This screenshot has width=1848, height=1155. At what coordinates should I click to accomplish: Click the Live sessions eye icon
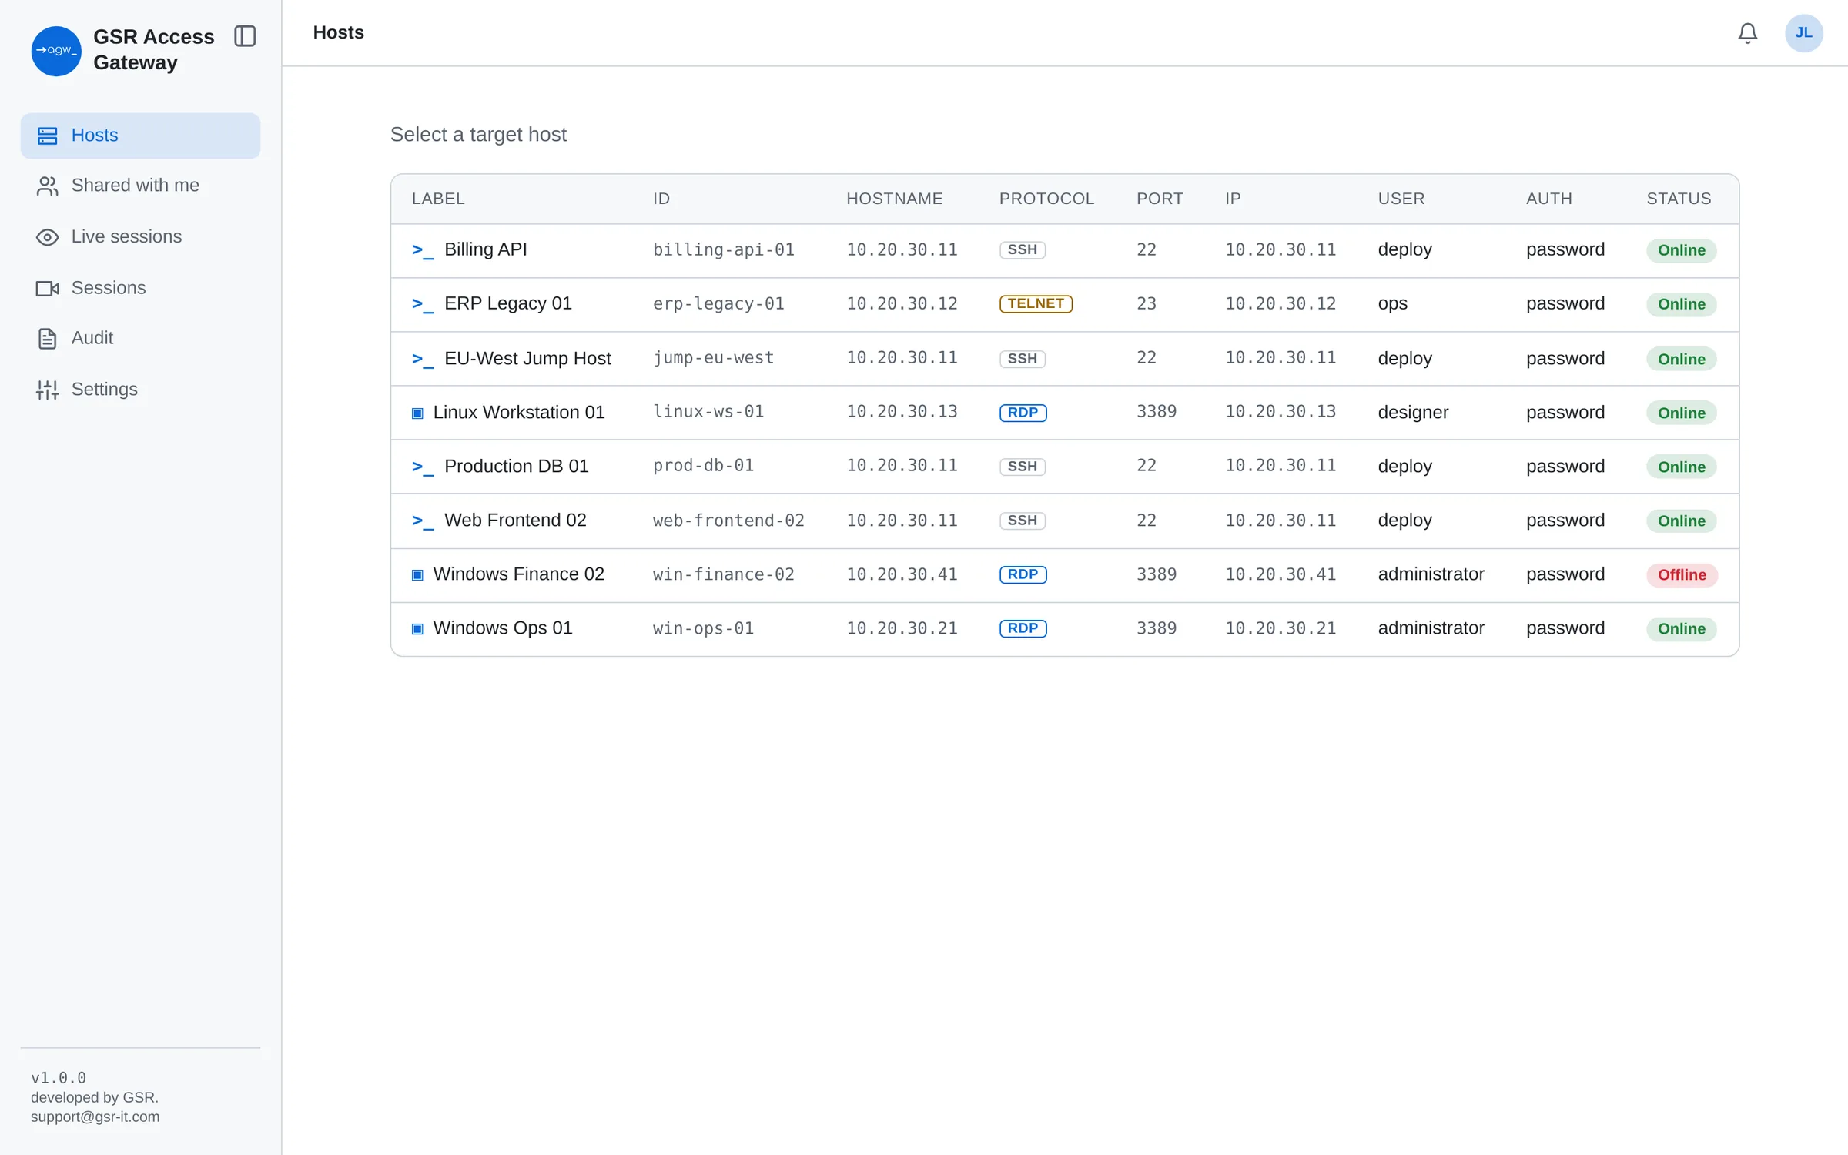(x=48, y=237)
